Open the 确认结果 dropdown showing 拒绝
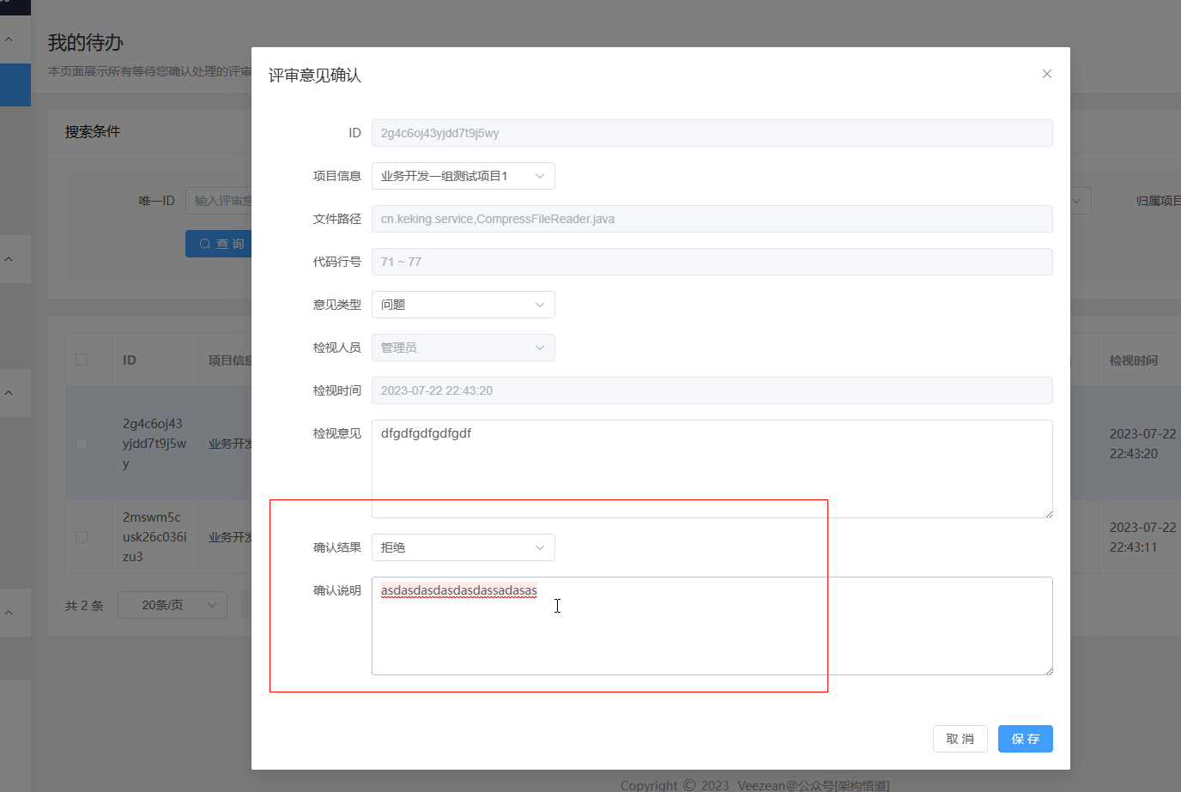Screen dimensions: 1181x792 [x=463, y=547]
